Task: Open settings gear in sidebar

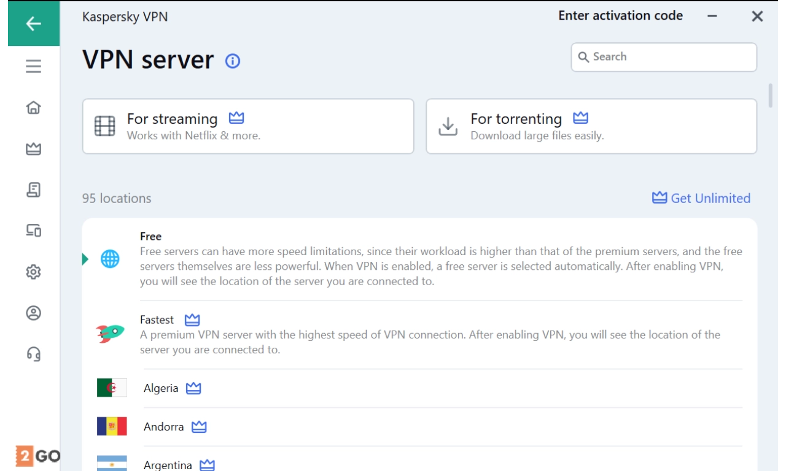Action: (x=33, y=272)
